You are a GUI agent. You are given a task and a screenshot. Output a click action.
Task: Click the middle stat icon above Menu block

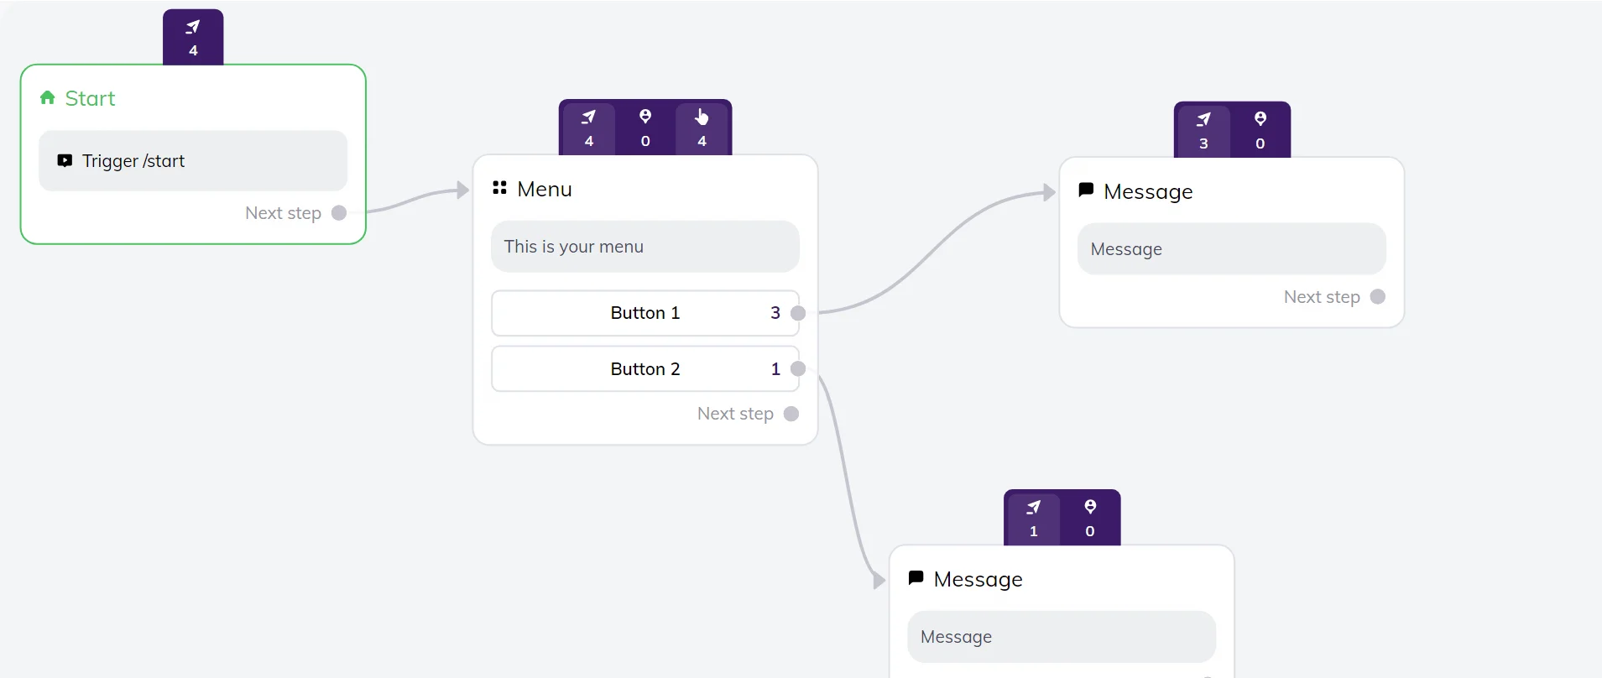click(x=645, y=128)
